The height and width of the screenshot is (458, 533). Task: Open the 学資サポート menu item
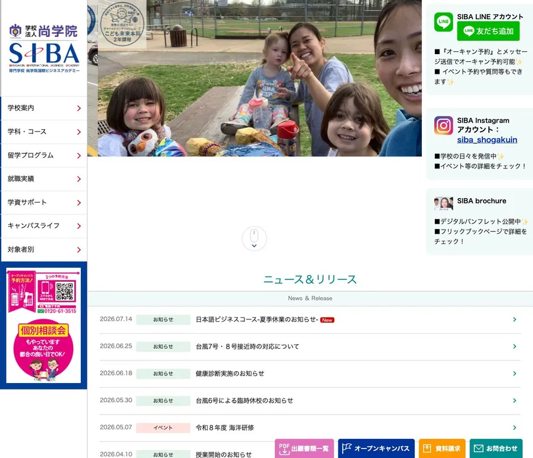point(44,202)
